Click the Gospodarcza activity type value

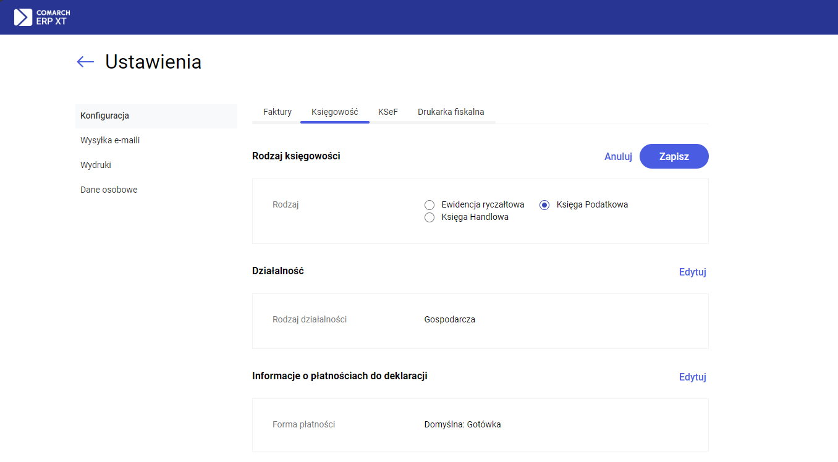point(449,320)
